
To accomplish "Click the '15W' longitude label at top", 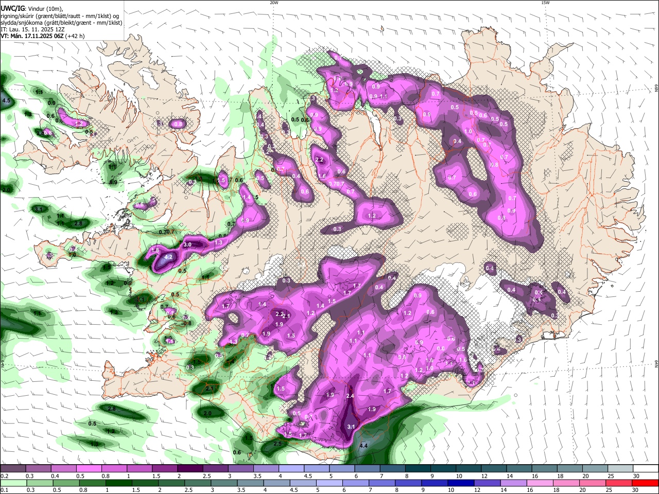I will point(545,3).
